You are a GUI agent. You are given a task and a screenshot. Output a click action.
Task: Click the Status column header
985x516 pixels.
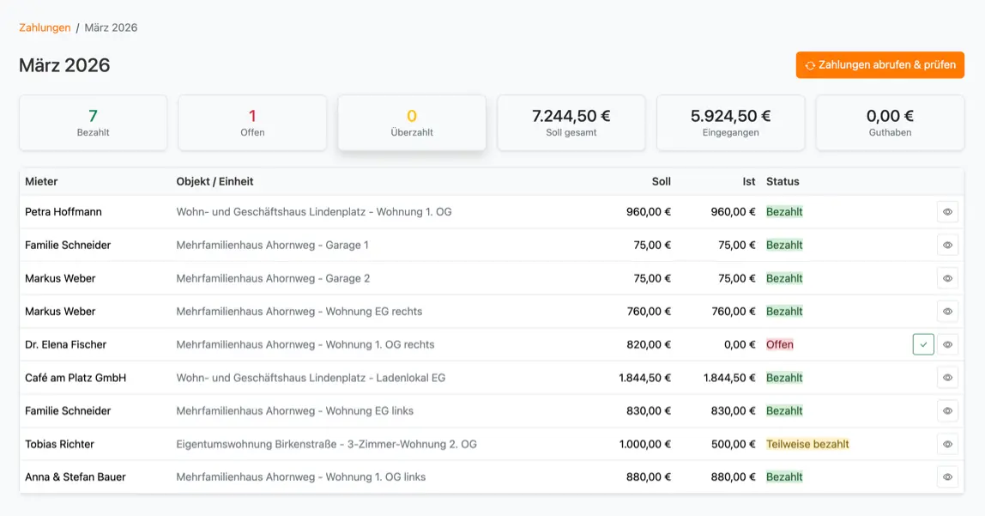[783, 181]
